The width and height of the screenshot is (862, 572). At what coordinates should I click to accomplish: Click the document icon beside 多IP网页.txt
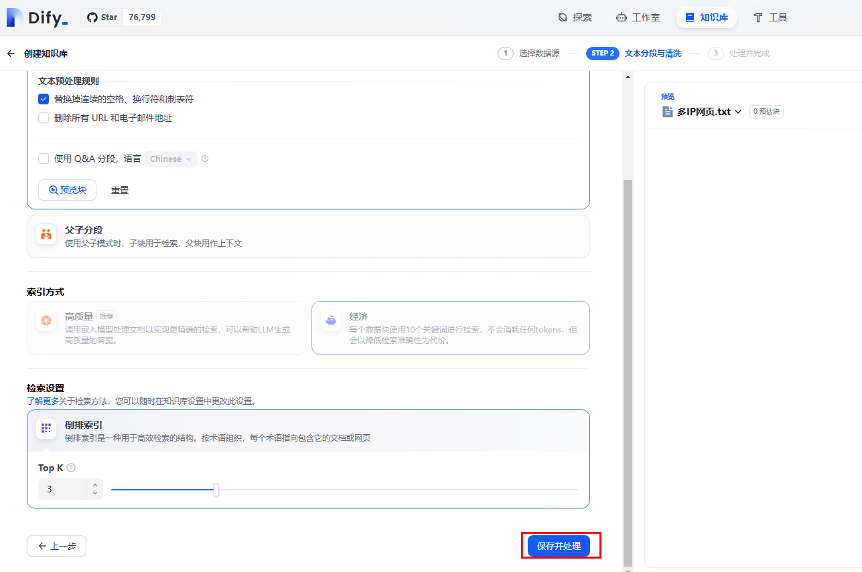coord(667,112)
